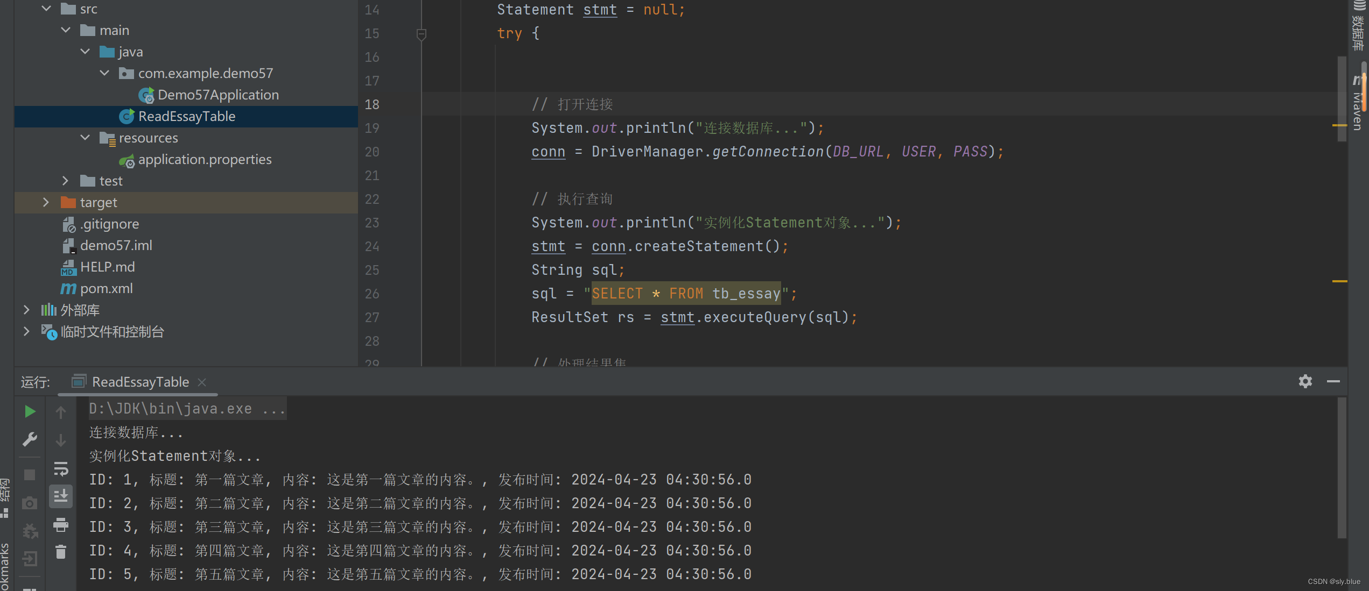Open Run panel settings gear
This screenshot has width=1369, height=591.
[x=1305, y=381]
